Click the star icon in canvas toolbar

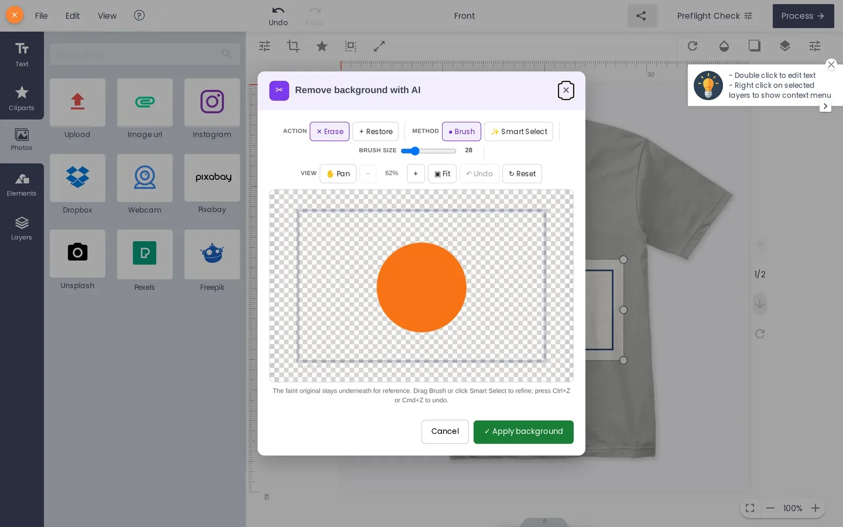click(x=322, y=46)
